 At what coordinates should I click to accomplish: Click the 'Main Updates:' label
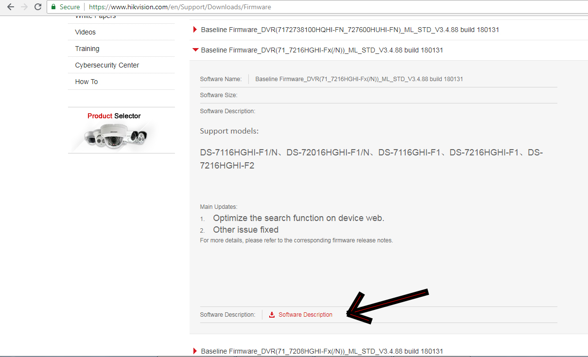[219, 207]
